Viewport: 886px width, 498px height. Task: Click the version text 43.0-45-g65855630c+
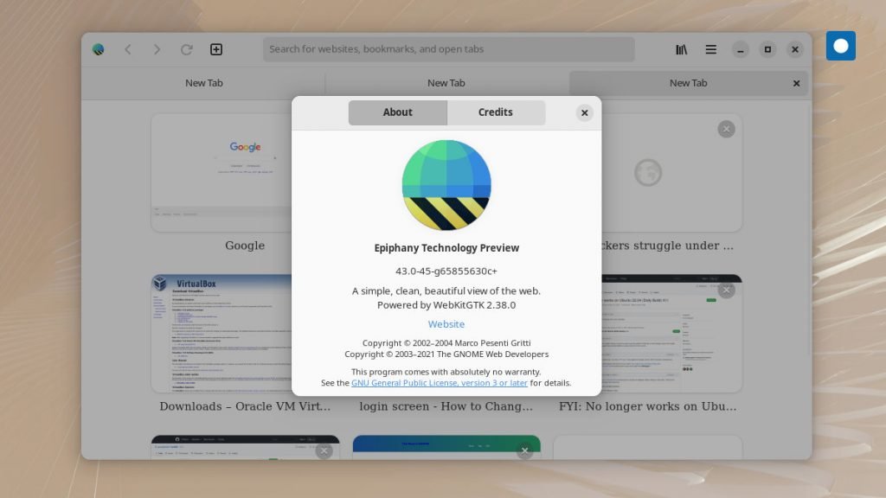pos(446,271)
